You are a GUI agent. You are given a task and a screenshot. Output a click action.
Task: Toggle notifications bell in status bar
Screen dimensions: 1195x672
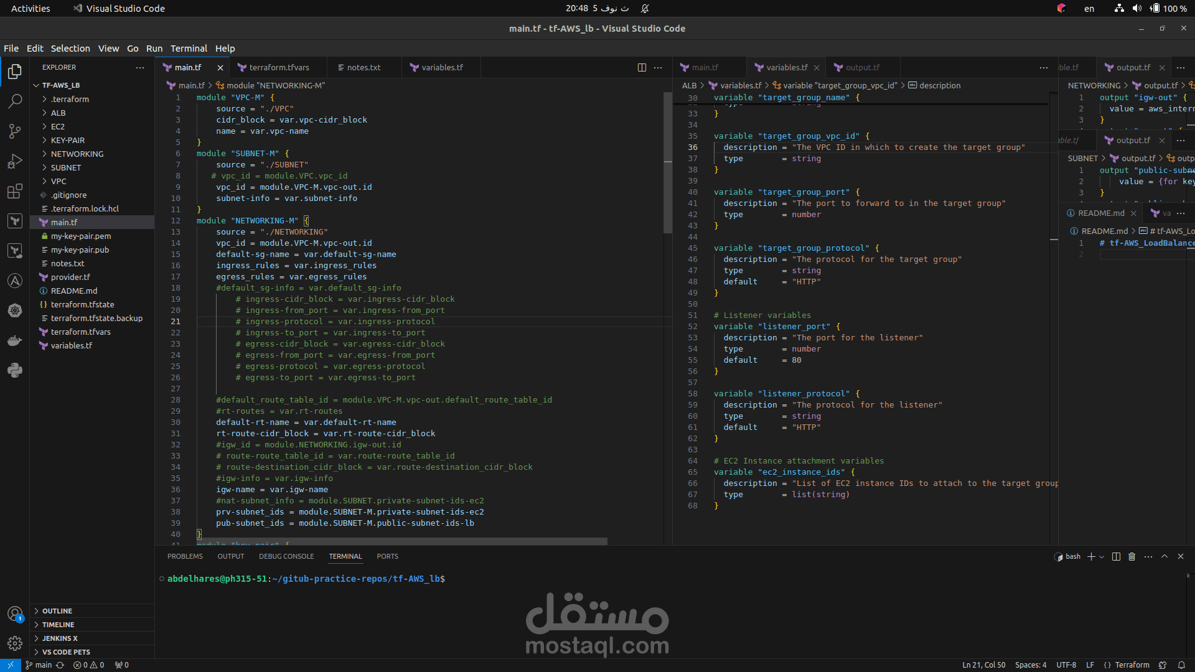[x=1181, y=665]
